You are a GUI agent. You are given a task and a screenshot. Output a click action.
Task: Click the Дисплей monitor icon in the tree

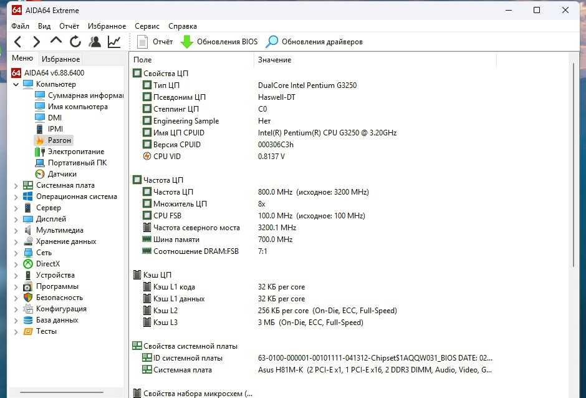coord(28,219)
